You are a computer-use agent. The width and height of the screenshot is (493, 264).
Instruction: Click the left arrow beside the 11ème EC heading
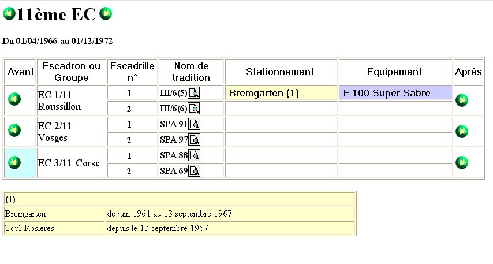coord(9,14)
